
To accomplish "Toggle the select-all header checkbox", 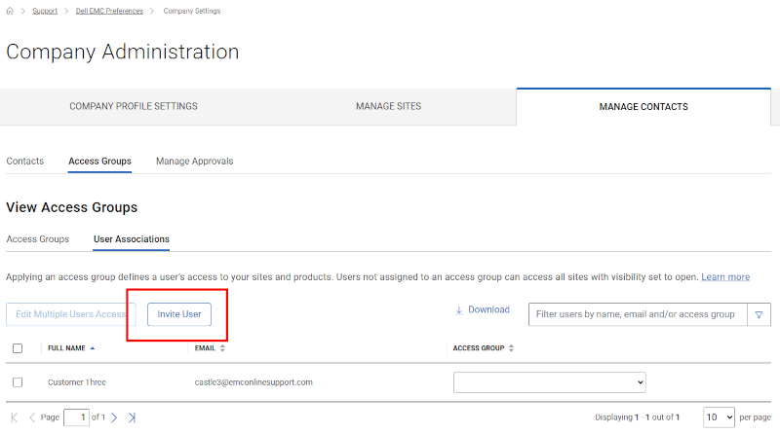I will click(x=18, y=347).
